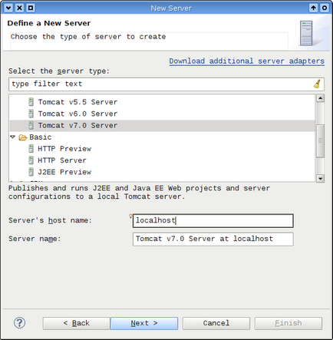333x340 pixels.
Task: Go to the Next wizard page
Action: (144, 323)
